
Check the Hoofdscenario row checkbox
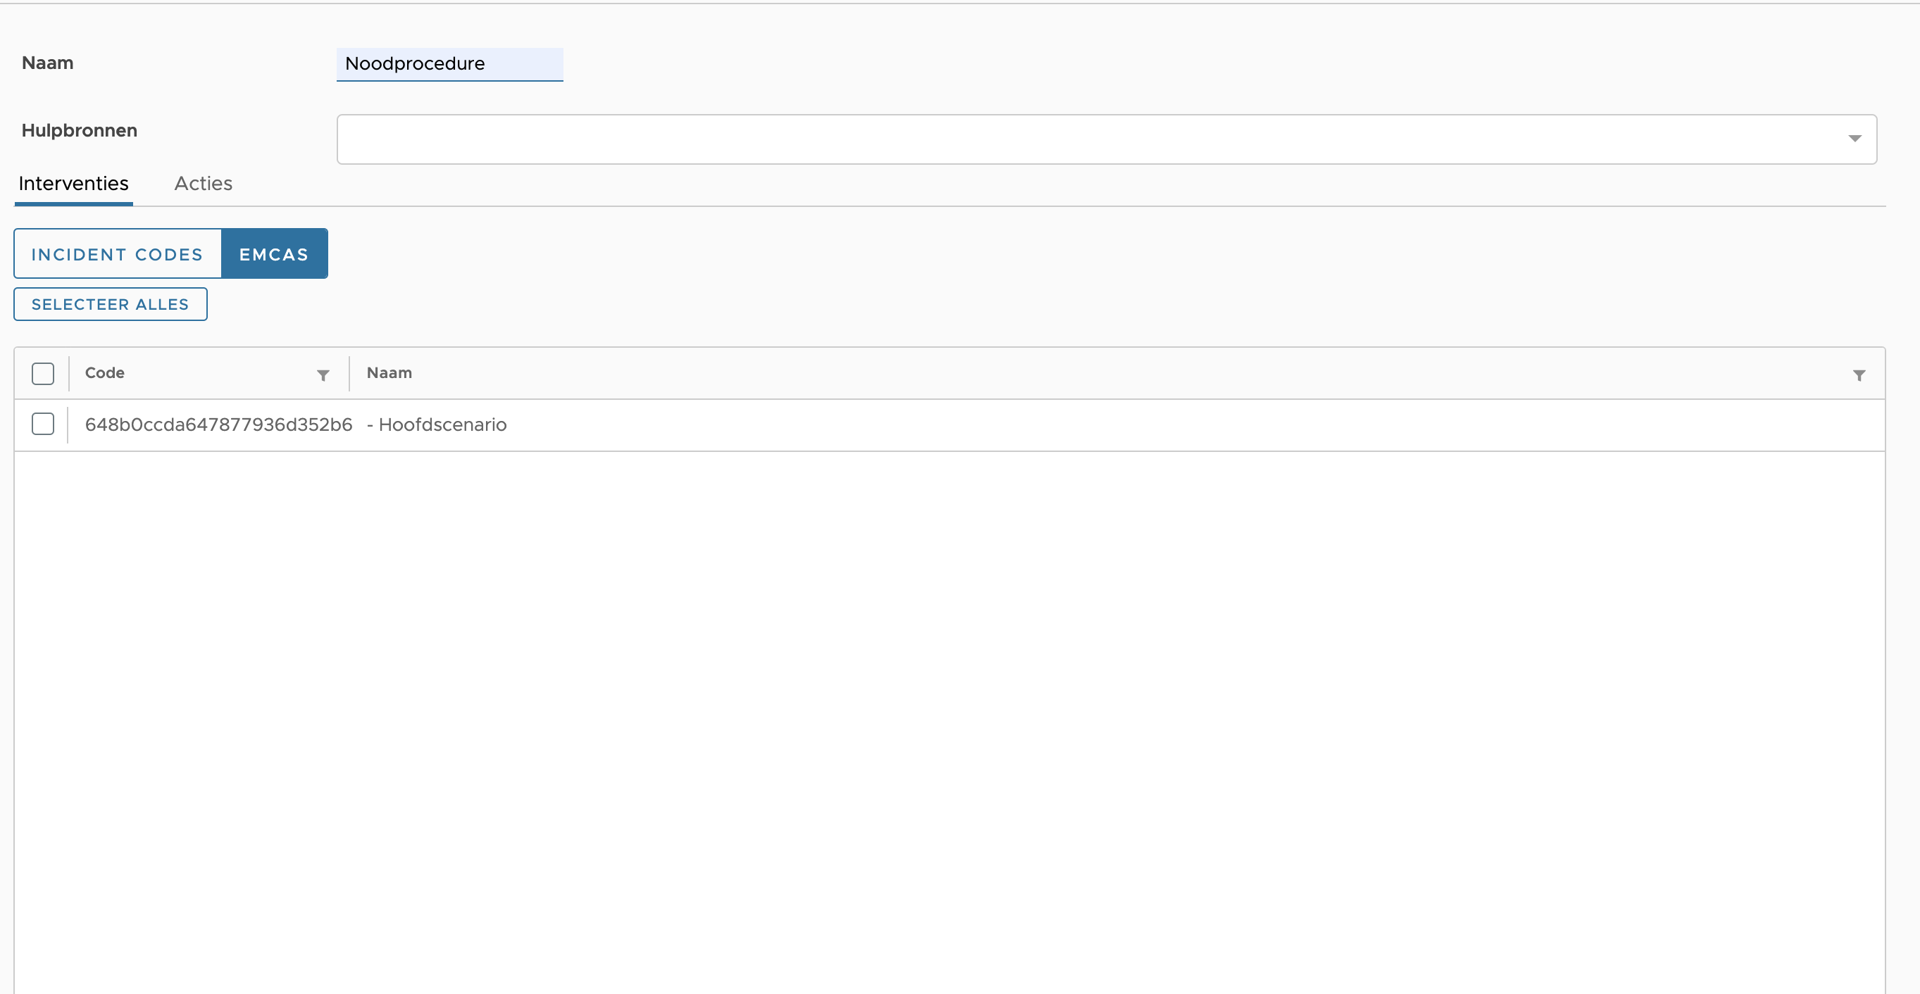[x=43, y=424]
